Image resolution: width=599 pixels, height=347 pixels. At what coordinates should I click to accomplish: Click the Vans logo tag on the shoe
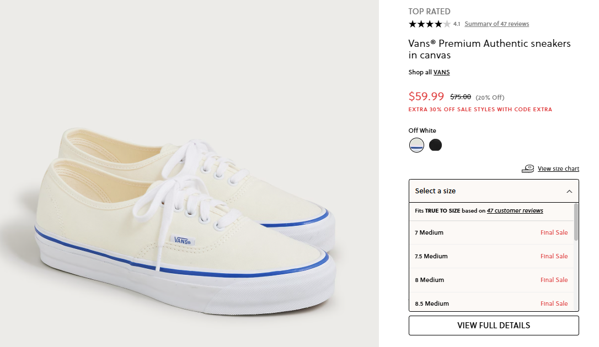(x=181, y=240)
